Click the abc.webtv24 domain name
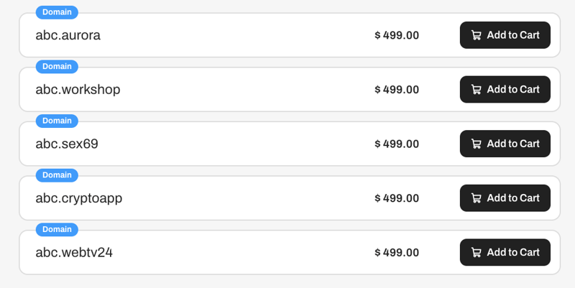 pyautogui.click(x=74, y=253)
